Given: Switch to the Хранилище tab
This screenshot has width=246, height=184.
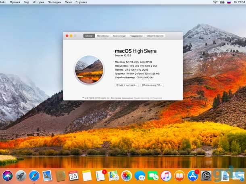Looking at the screenshot, I should 119,36.
